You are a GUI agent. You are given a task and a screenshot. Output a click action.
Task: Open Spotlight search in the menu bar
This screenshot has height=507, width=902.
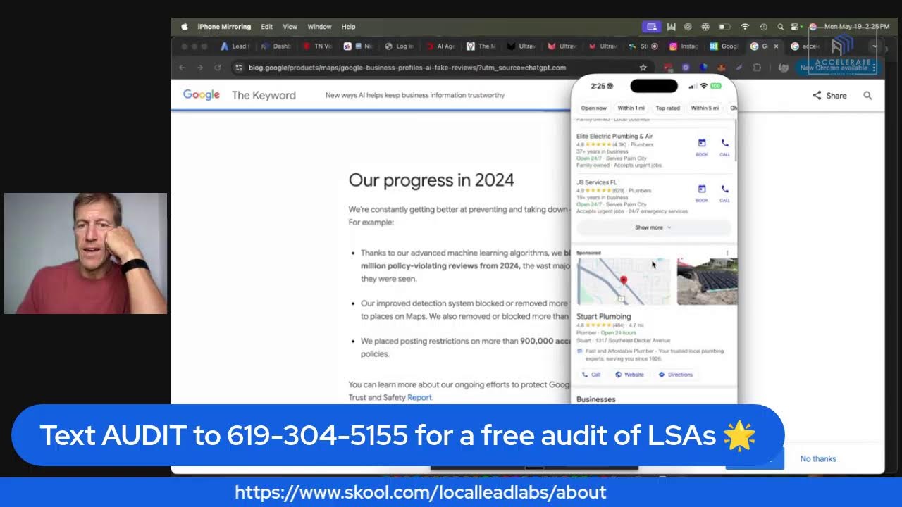tap(780, 27)
